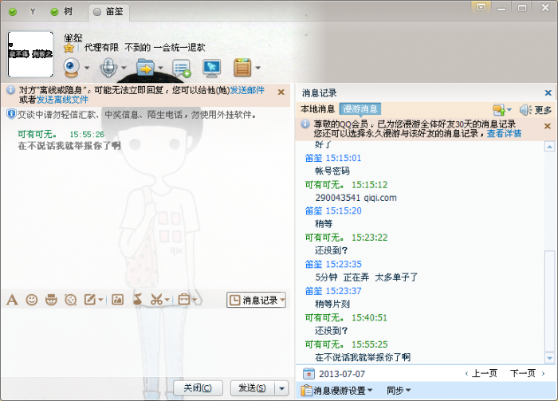
Task: Expand the webcam video call options arrow
Action: tap(87, 68)
